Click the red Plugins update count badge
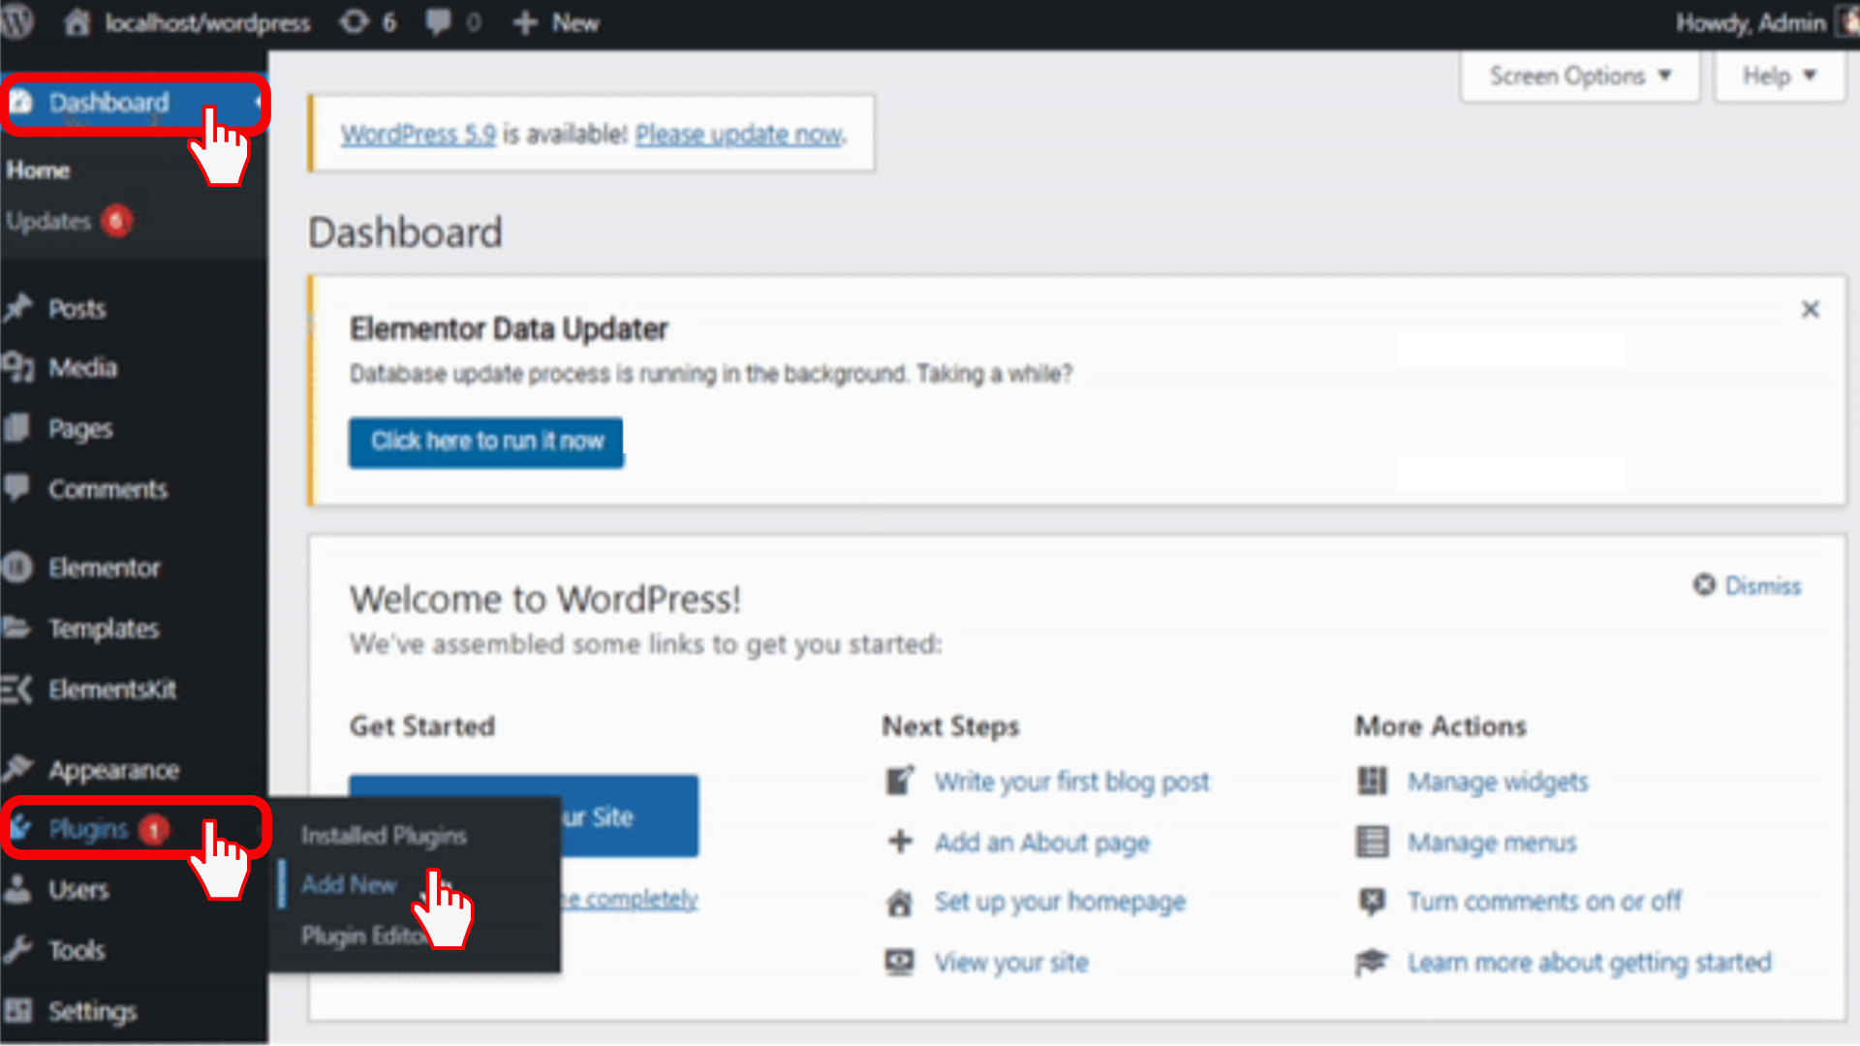This screenshot has width=1860, height=1046. pyautogui.click(x=153, y=829)
